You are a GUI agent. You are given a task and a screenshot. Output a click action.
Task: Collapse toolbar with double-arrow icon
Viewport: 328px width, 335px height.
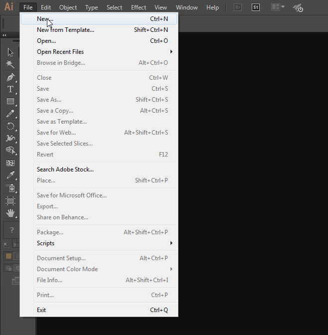pos(4,35)
